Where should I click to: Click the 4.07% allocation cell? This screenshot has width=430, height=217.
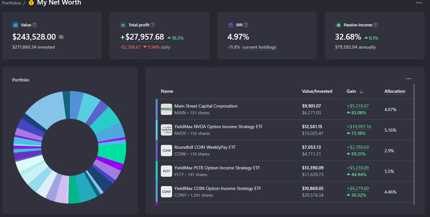tap(390, 110)
